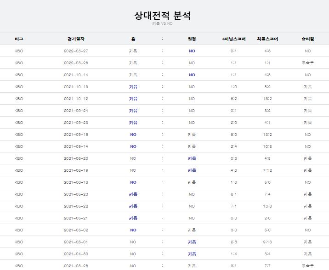Click the final score 9:13

coord(267,242)
